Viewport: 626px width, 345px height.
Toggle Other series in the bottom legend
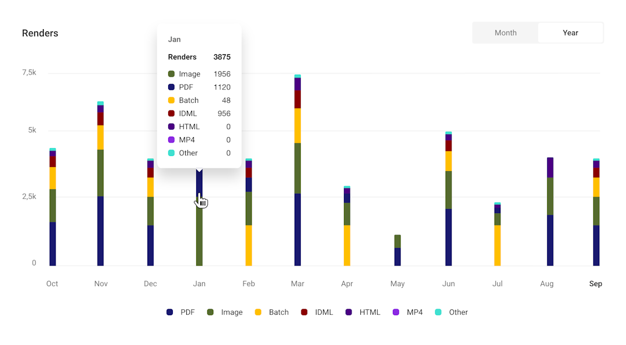tap(451, 312)
